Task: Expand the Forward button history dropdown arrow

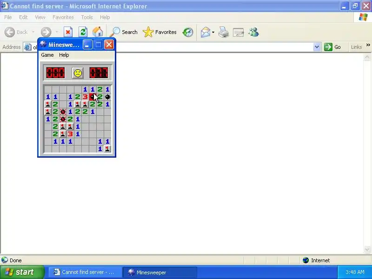Action: (57, 32)
